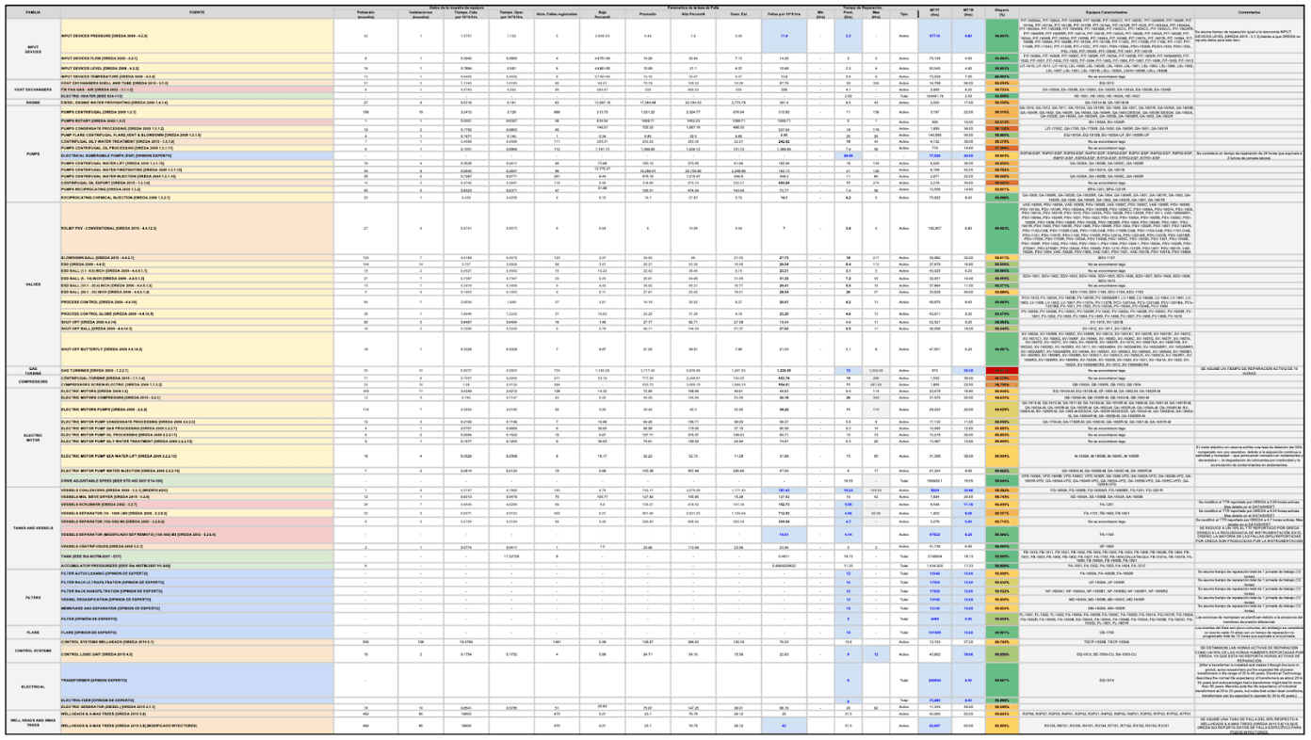Select the CENTRIFUGAL OIL EXPORT cell
Screen dimensions: 1311x740
pos(197,183)
